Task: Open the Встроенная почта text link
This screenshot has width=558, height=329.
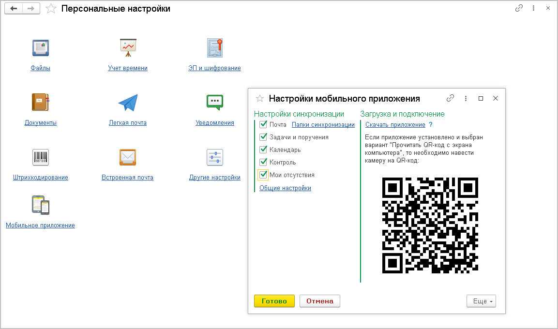Action: click(x=127, y=178)
